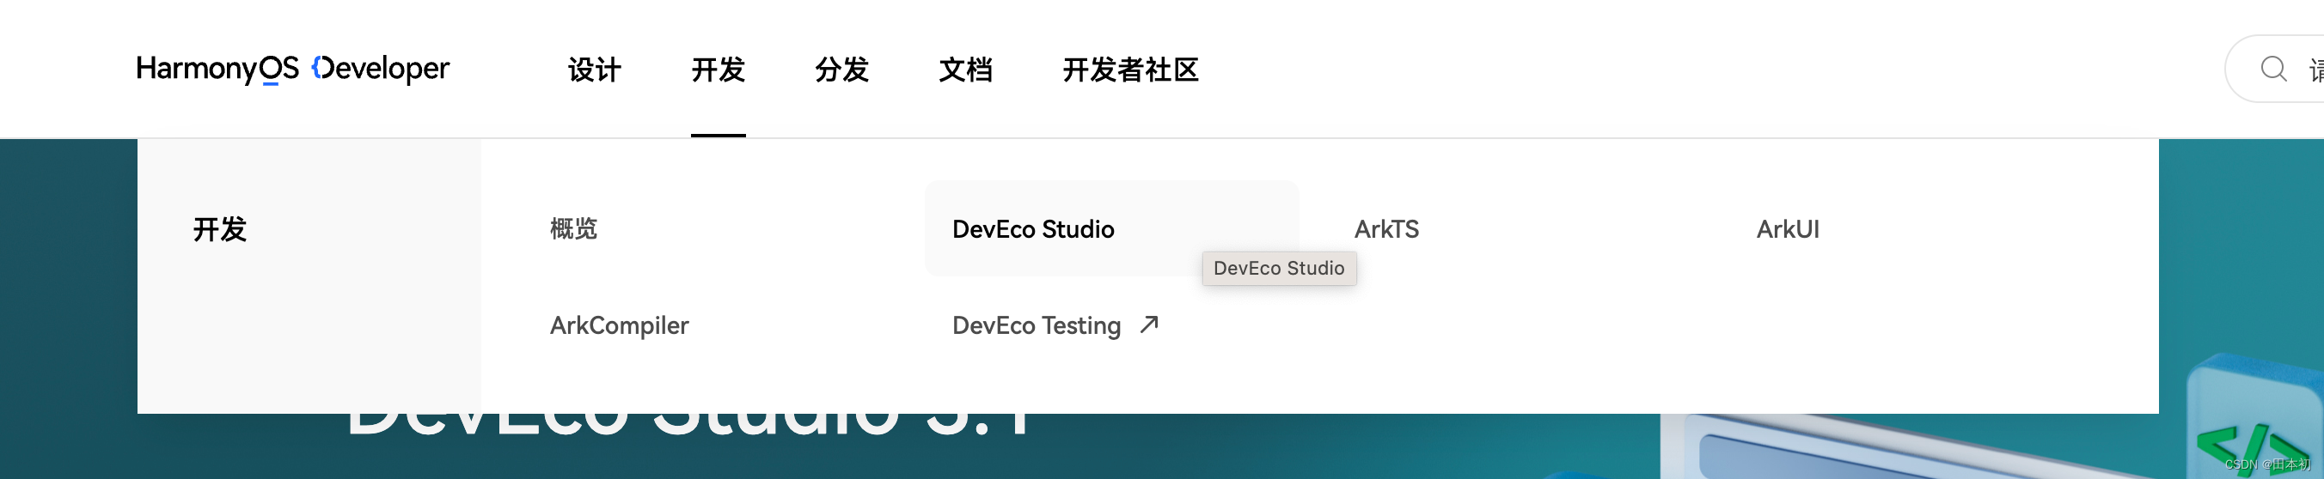Open the 文档 menu
This screenshot has height=479, width=2324.
coord(965,70)
